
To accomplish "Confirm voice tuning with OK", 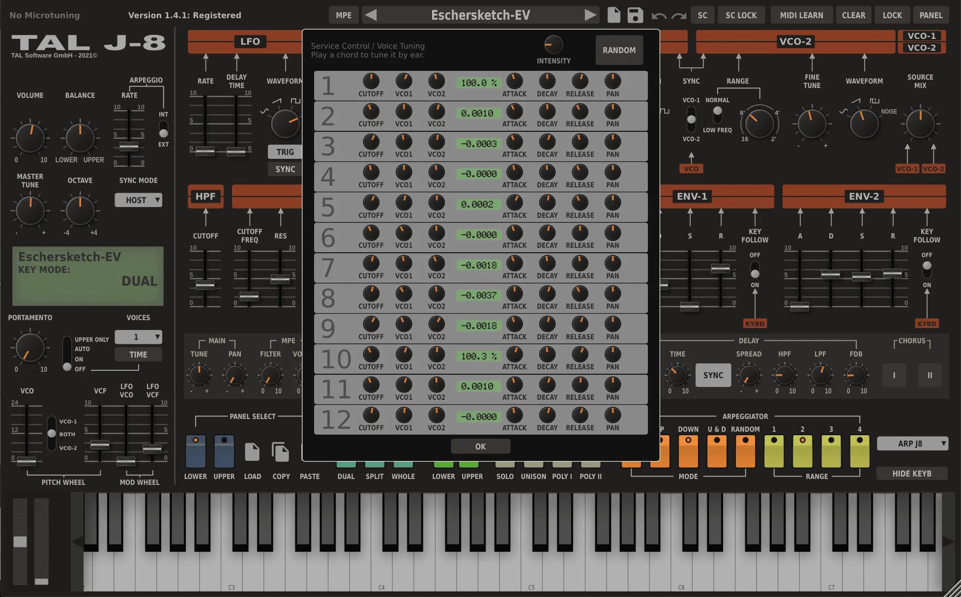I will (x=480, y=446).
